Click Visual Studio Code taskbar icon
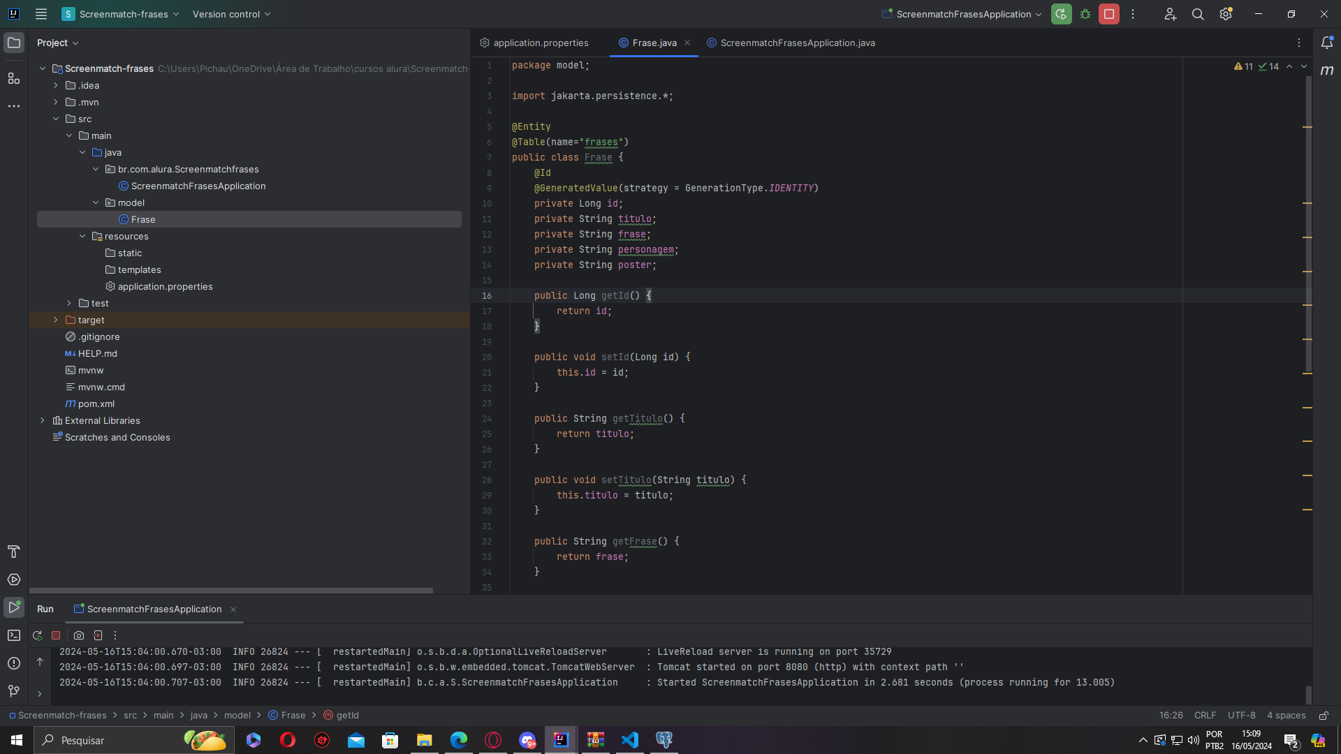 (x=629, y=740)
